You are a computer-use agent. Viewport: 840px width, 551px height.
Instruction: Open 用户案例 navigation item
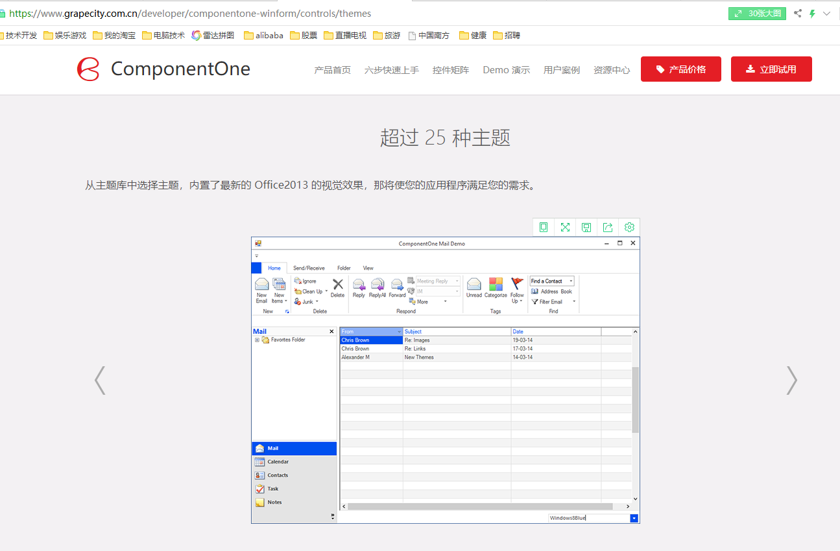562,70
